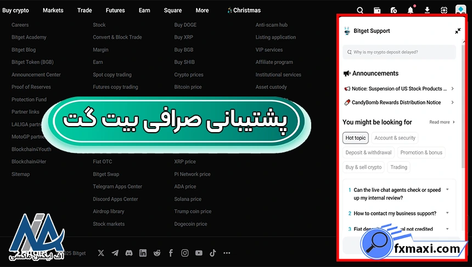Viewport: 472px width, 267px height.
Task: Open the Earn menu
Action: click(144, 10)
